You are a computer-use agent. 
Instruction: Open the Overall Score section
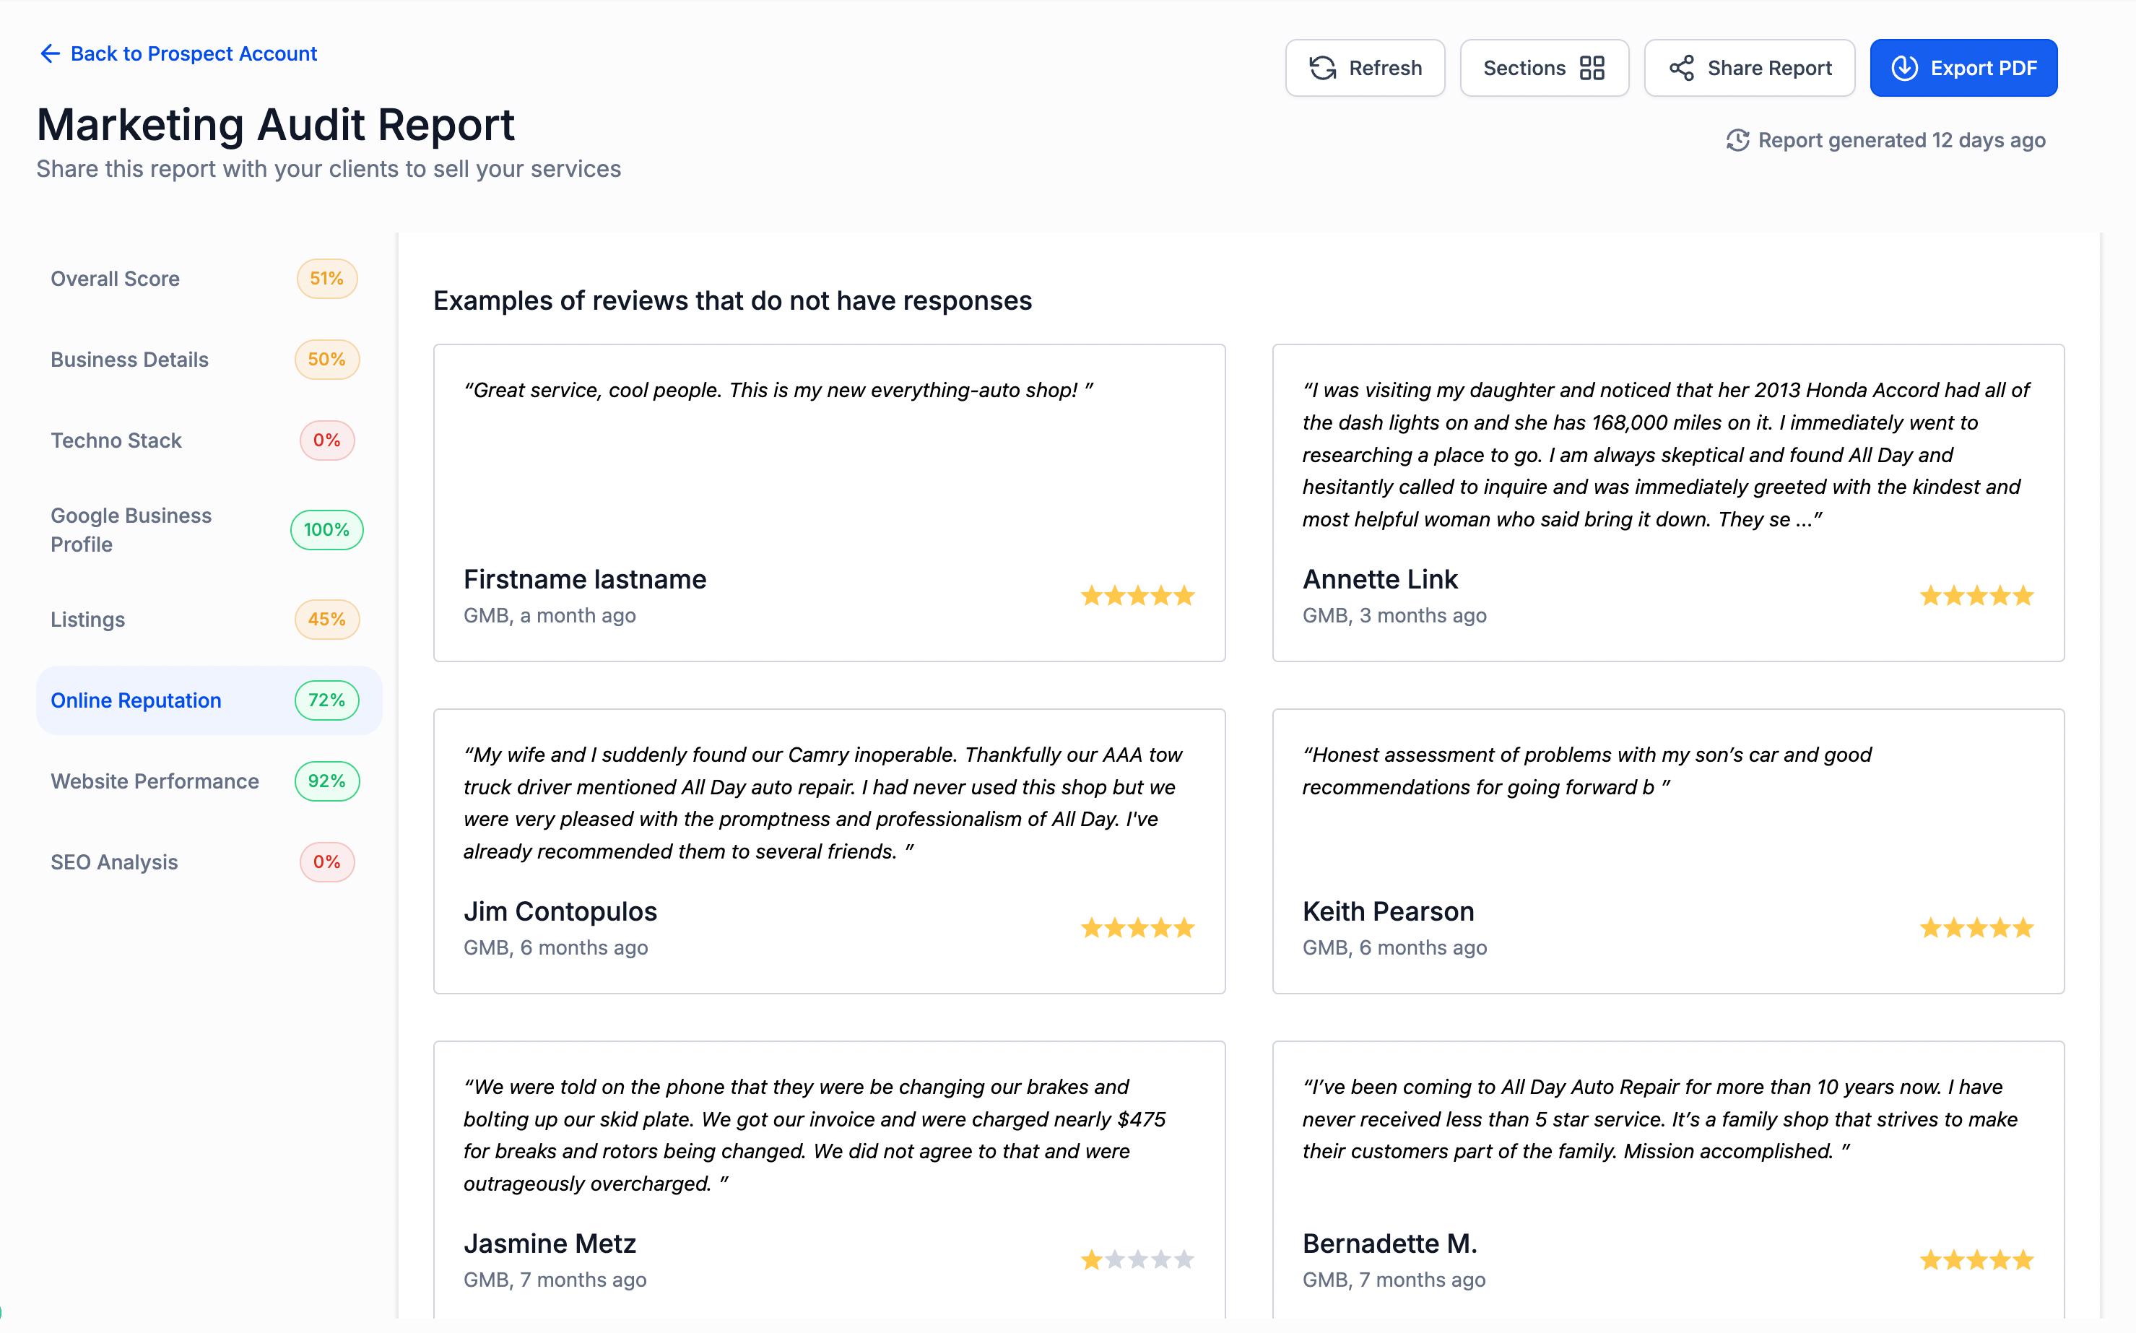pos(116,279)
